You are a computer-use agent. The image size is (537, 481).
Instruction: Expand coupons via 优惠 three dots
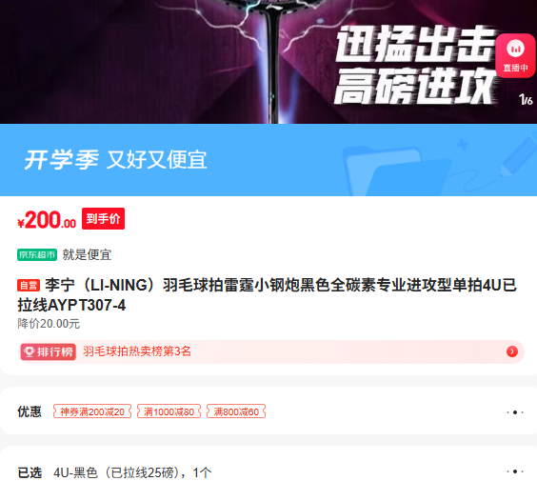[x=515, y=412]
